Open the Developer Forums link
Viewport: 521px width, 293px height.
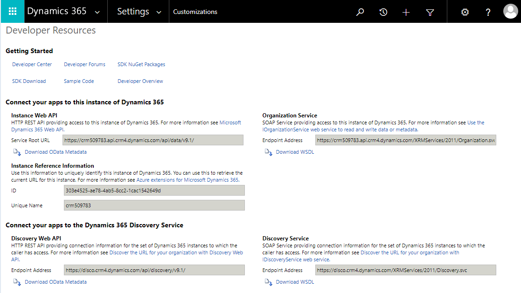pyautogui.click(x=84, y=64)
